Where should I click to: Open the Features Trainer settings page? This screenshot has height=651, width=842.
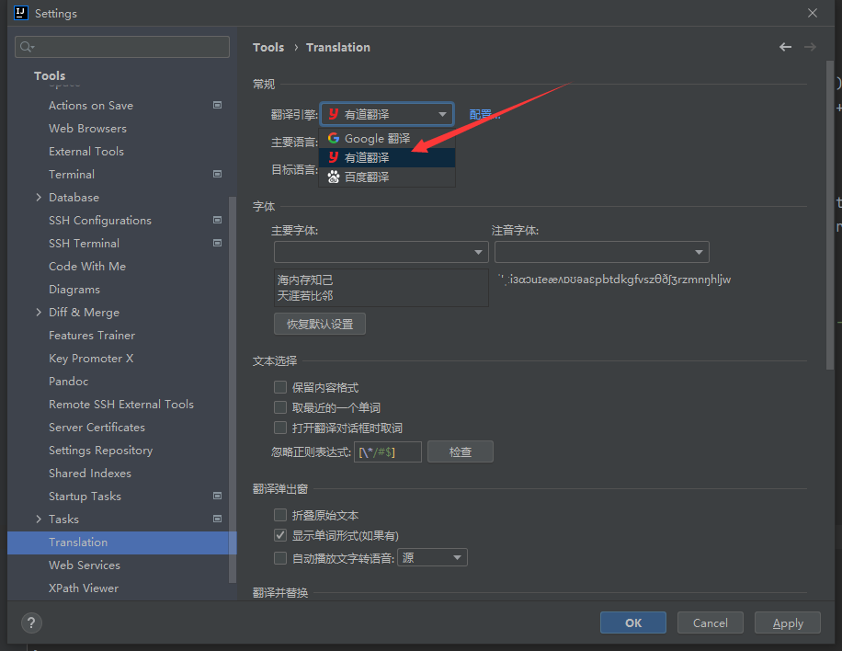92,336
